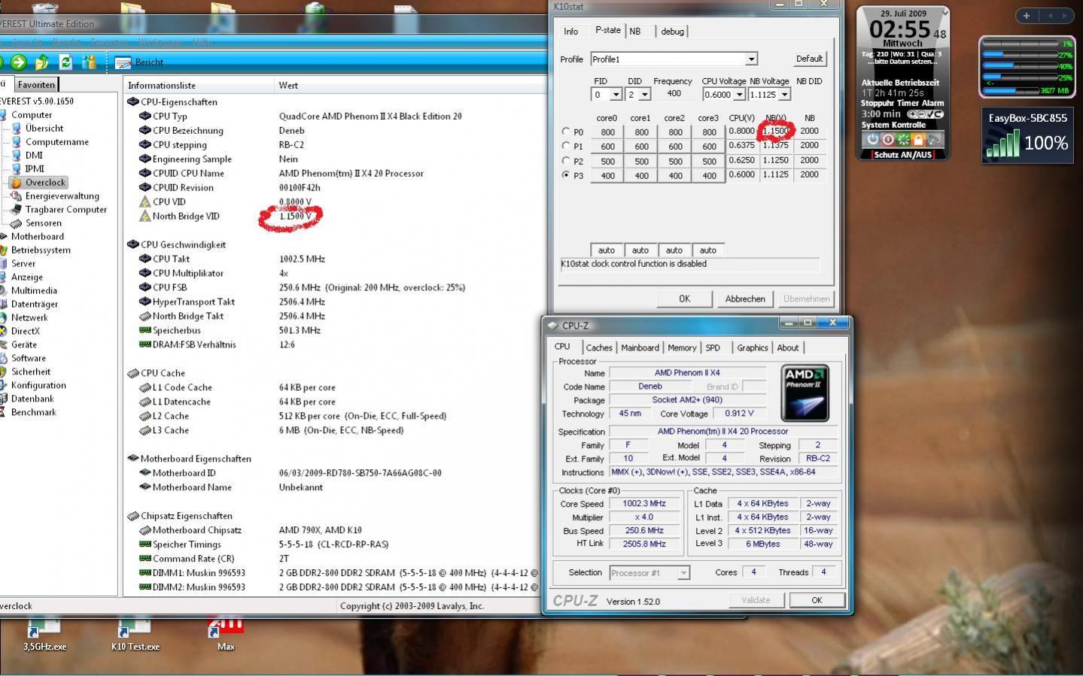The height and width of the screenshot is (676, 1083).
Task: Expand the Betriebssystem category
Action: tap(41, 250)
